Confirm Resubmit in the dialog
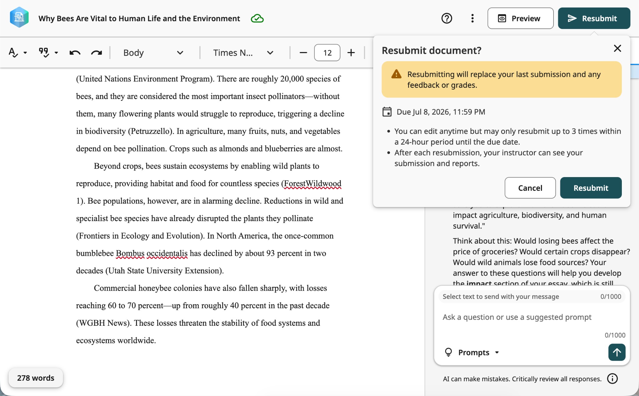The height and width of the screenshot is (396, 639). pyautogui.click(x=591, y=188)
